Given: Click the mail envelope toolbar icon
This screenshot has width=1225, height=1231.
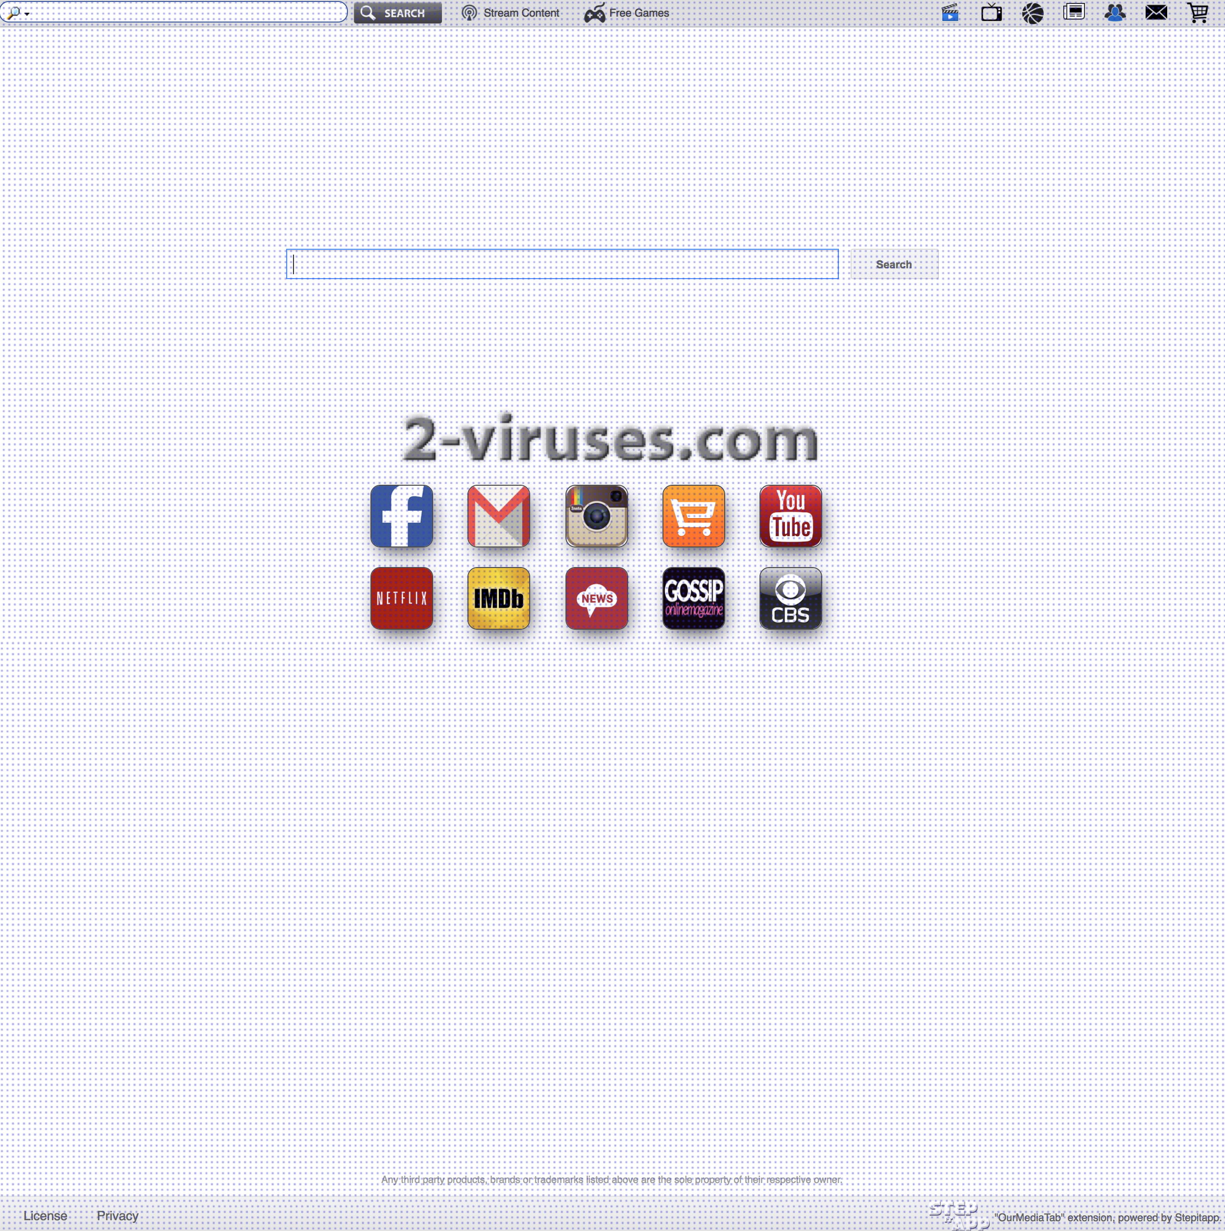Looking at the screenshot, I should point(1156,12).
